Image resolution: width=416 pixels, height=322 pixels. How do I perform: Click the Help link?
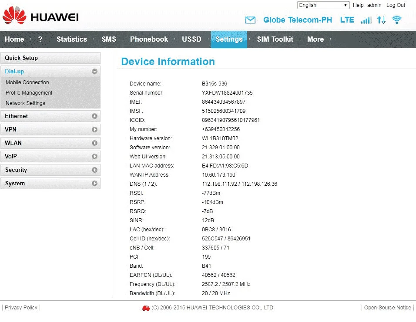click(x=358, y=5)
